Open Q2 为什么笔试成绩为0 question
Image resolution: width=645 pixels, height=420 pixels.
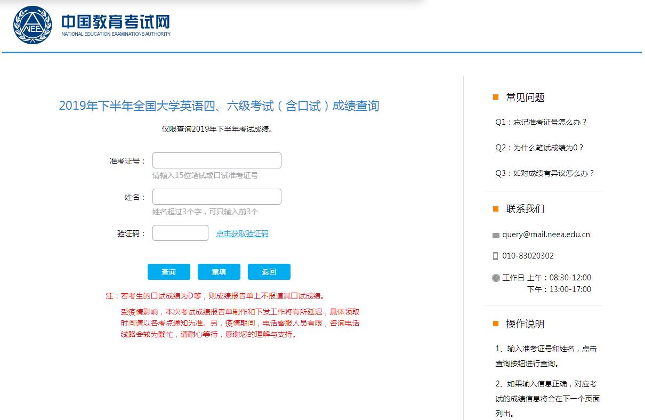[539, 148]
